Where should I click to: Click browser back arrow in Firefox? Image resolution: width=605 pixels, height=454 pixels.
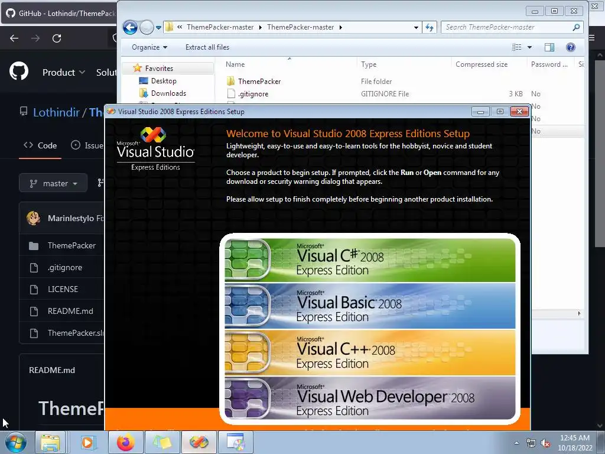click(x=14, y=38)
